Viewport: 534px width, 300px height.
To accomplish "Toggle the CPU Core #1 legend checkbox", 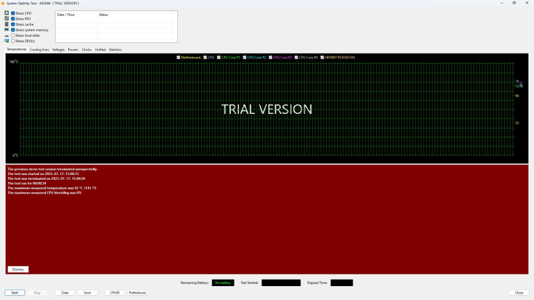I will [x=218, y=58].
